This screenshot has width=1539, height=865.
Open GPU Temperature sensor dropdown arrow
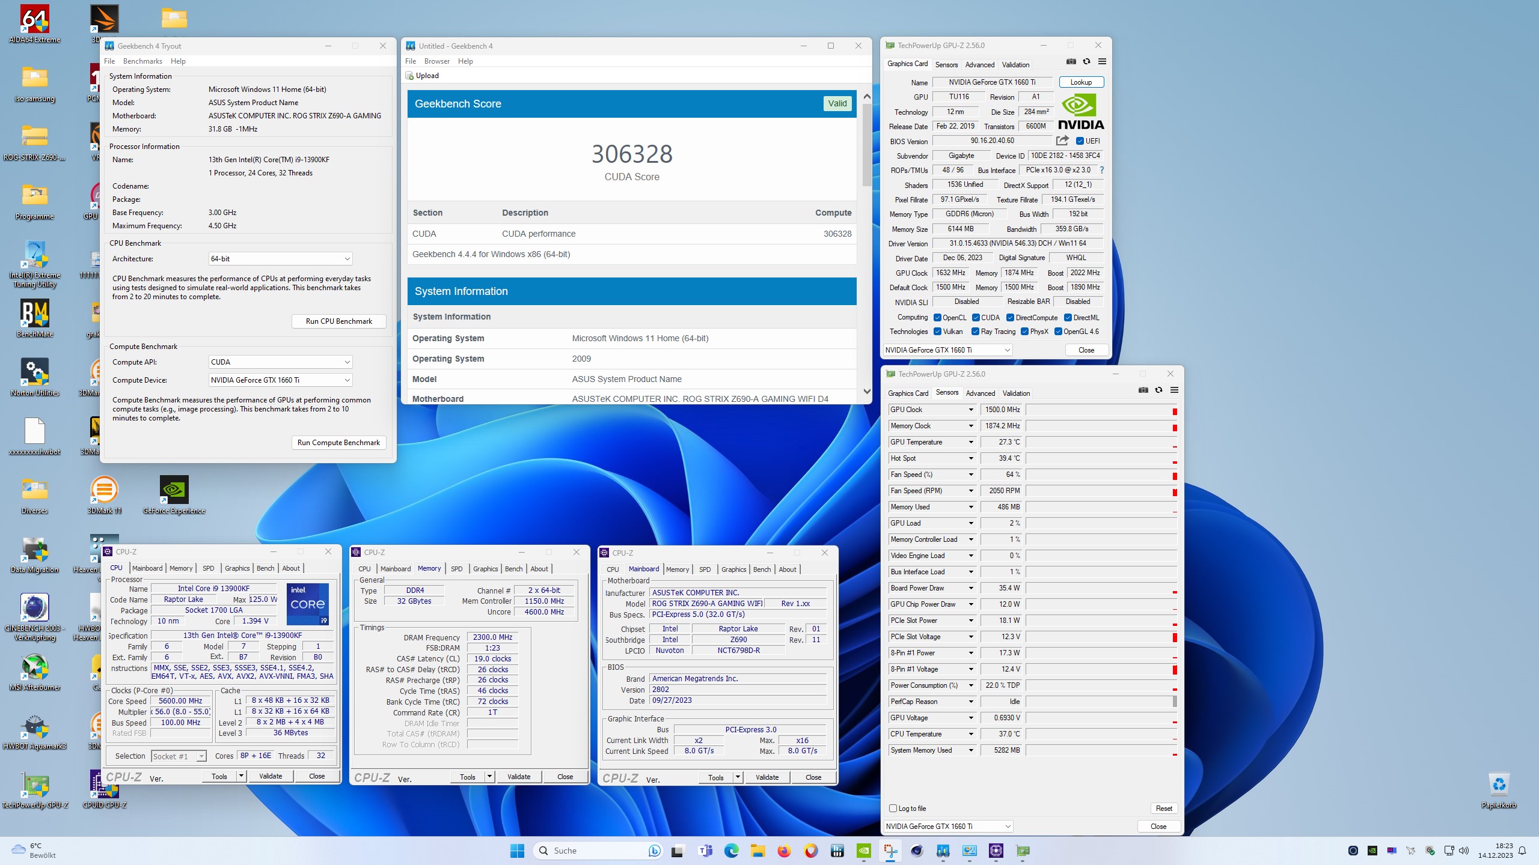pos(971,442)
